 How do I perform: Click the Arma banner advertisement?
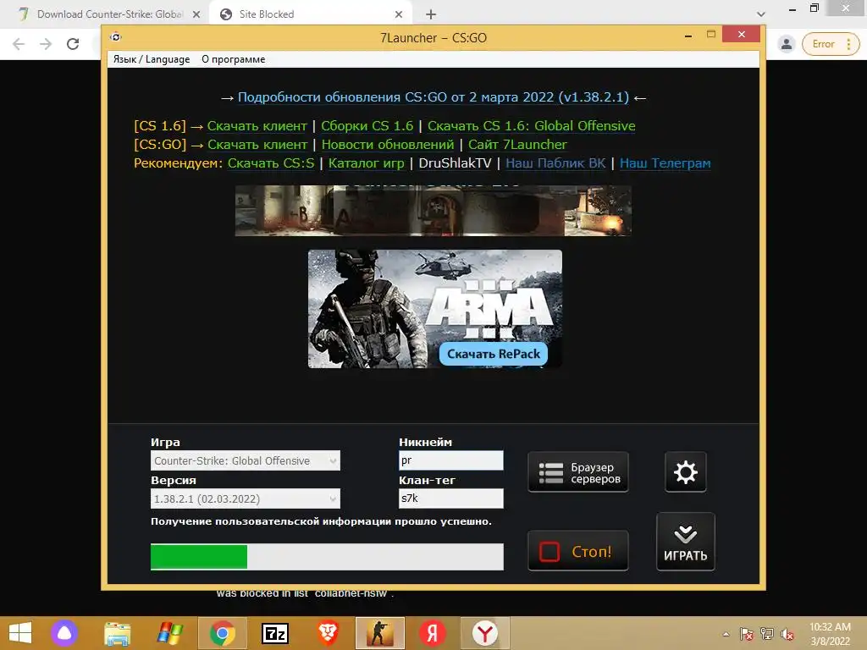click(435, 308)
